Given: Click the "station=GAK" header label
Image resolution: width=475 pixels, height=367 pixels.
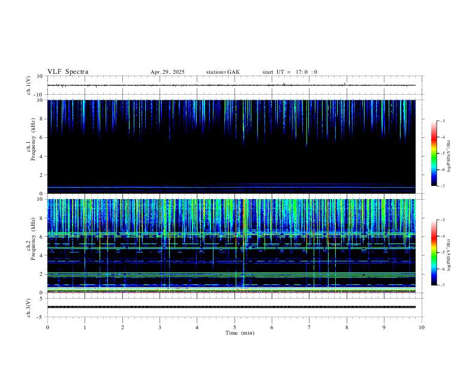Looking at the screenshot, I should pyautogui.click(x=223, y=72).
